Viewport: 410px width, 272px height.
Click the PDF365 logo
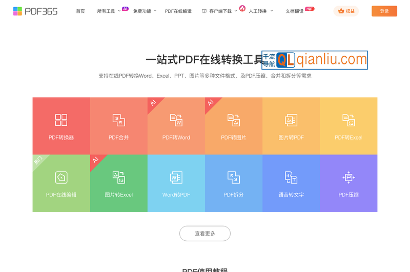click(35, 11)
